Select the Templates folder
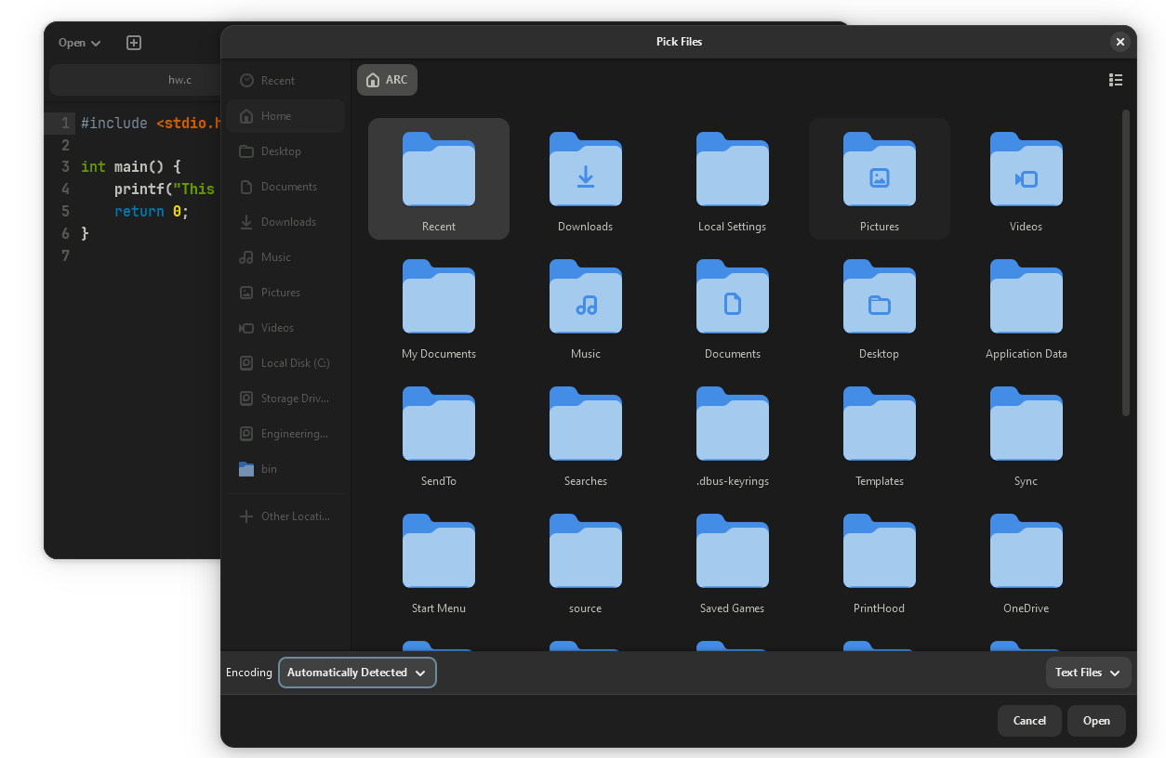The width and height of the screenshot is (1166, 758). 880,434
